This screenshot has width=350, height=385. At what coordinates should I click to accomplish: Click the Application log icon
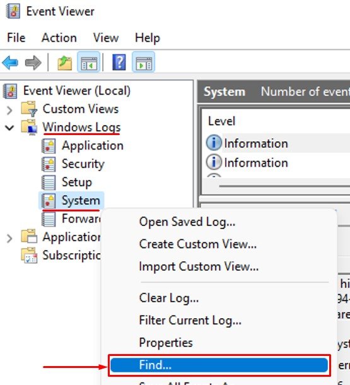pyautogui.click(x=49, y=146)
